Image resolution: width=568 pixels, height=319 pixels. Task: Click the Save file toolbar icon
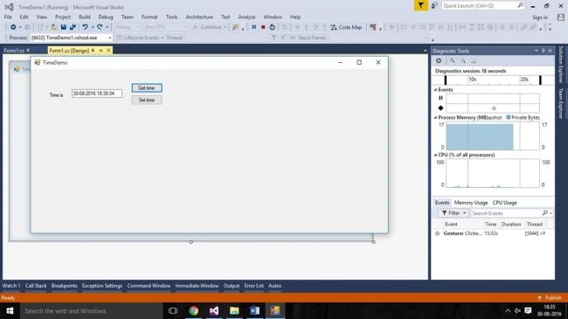(64, 27)
